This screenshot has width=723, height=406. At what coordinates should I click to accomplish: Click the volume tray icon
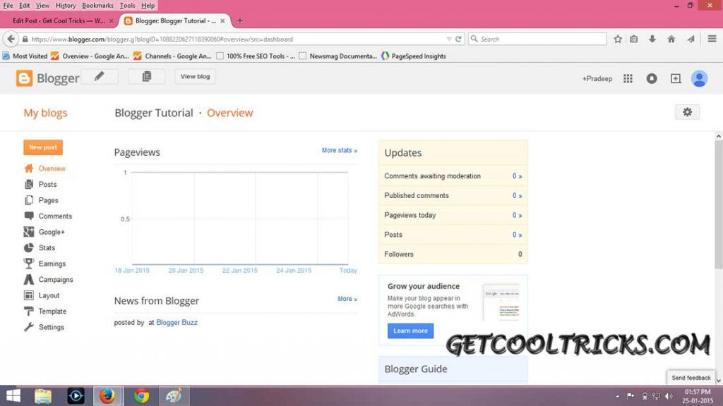pyautogui.click(x=669, y=396)
